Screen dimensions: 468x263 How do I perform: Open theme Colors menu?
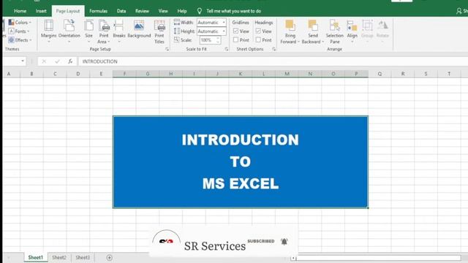pos(20,23)
